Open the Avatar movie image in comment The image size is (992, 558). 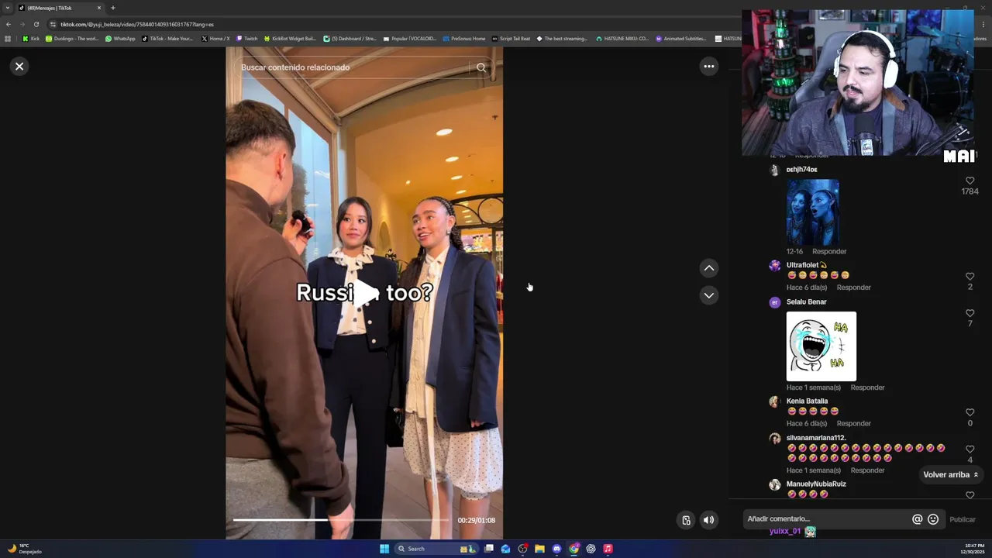tap(812, 212)
